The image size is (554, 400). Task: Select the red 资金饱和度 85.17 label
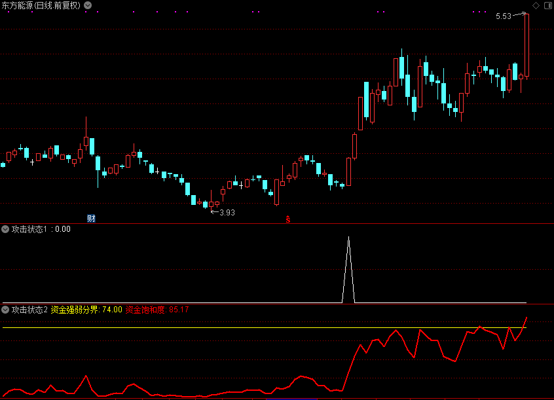click(157, 310)
